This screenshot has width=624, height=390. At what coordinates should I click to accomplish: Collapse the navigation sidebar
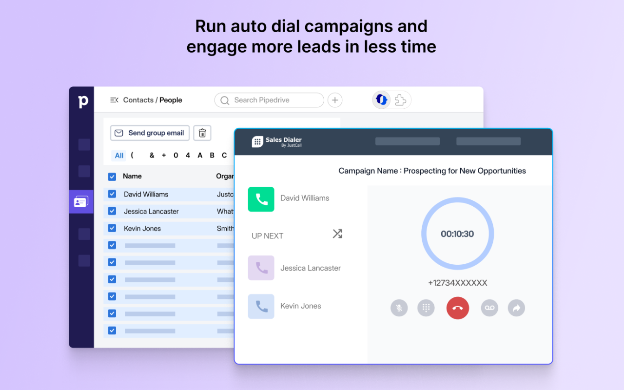point(114,99)
